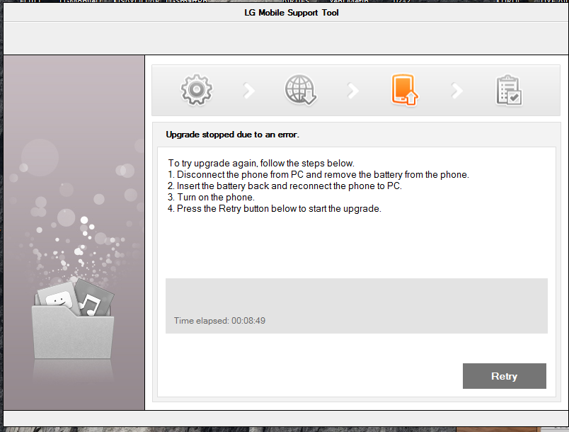Click "Time elapsed: 00:08:49" text
This screenshot has width=569, height=432.
[x=219, y=321]
